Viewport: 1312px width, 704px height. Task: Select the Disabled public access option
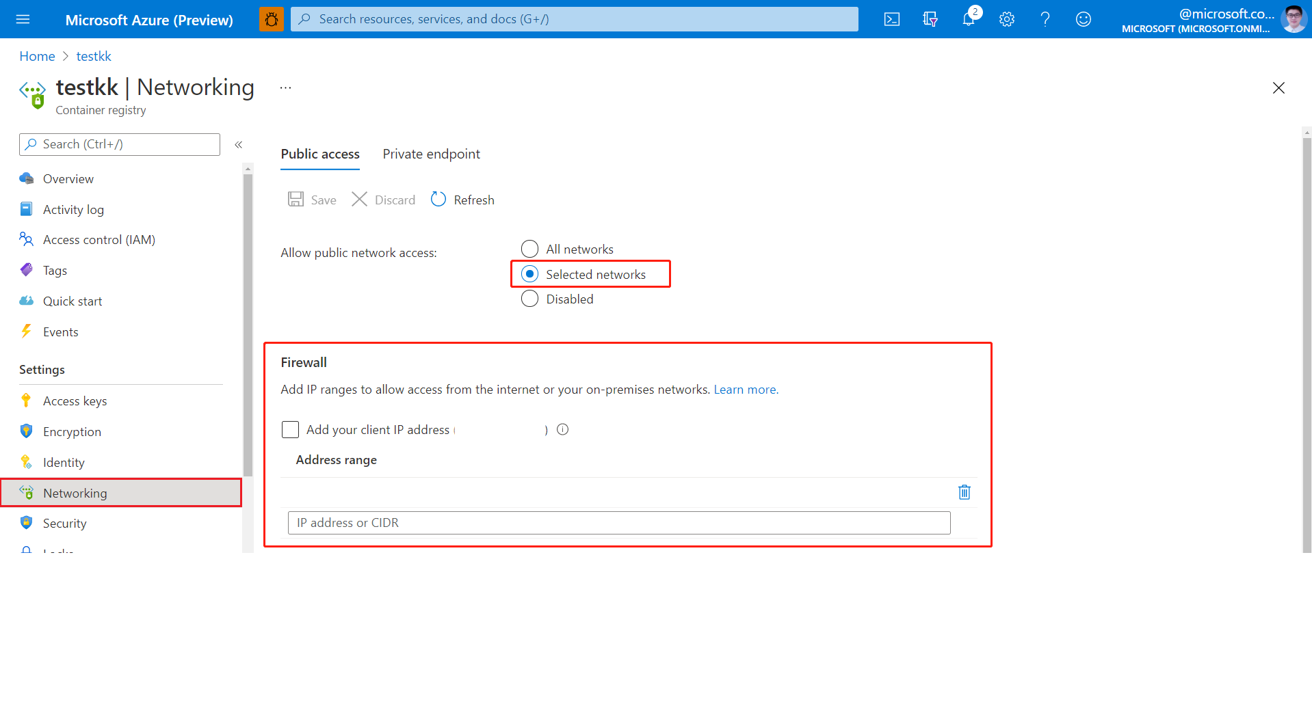(x=529, y=299)
